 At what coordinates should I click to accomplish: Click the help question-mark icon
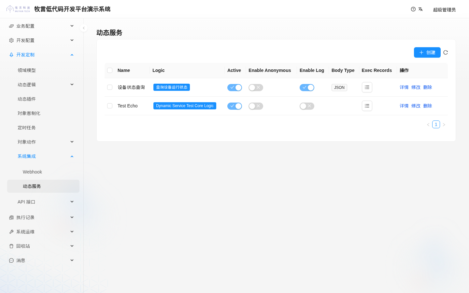pyautogui.click(x=413, y=9)
